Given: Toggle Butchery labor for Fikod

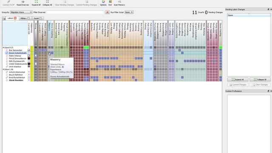Looking at the screenshot, I should (92, 58).
